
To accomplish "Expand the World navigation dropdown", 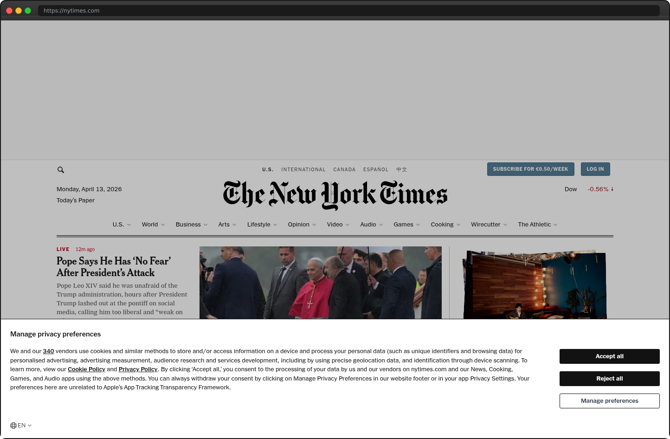I will click(x=153, y=224).
